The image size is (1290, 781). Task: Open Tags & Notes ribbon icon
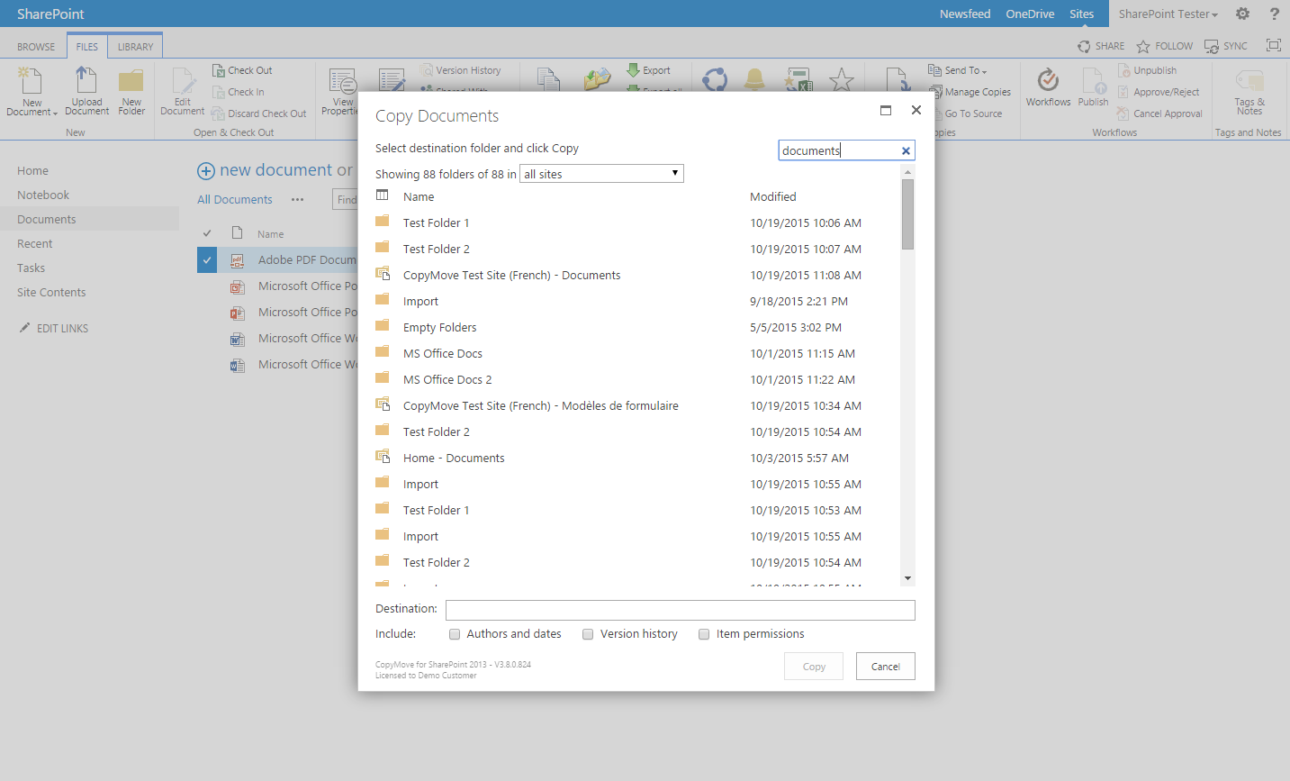(x=1249, y=91)
